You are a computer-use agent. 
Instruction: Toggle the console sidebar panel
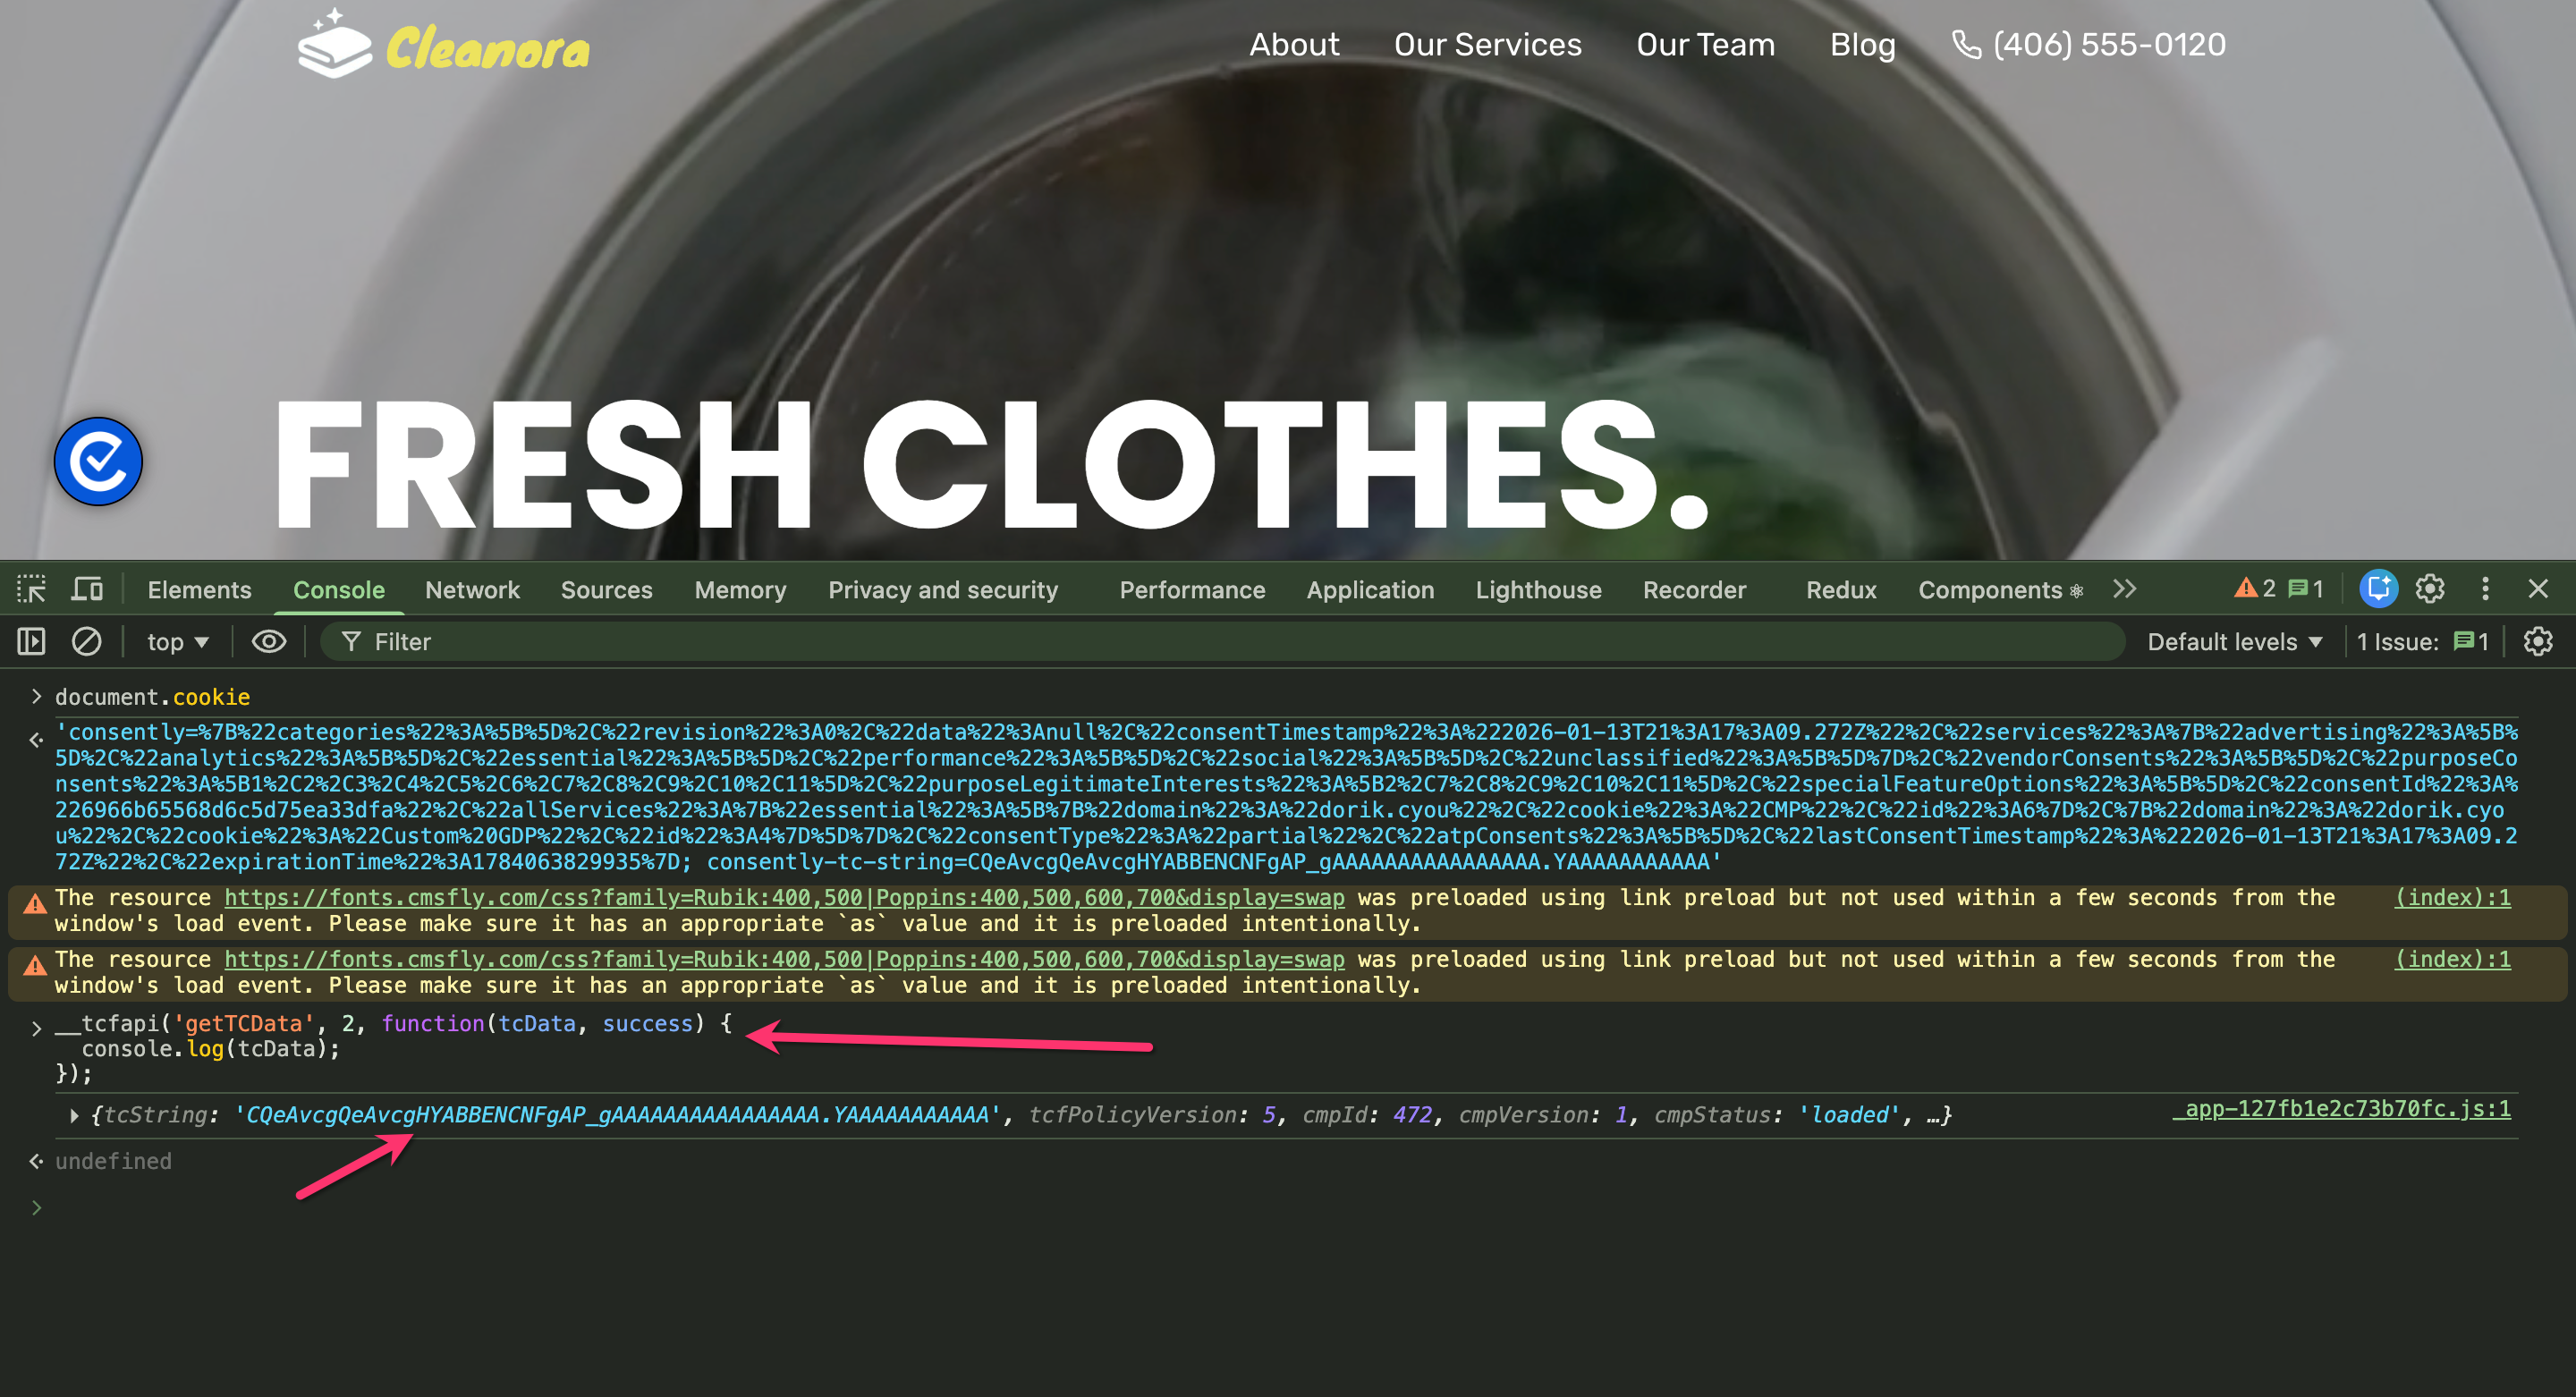(31, 641)
